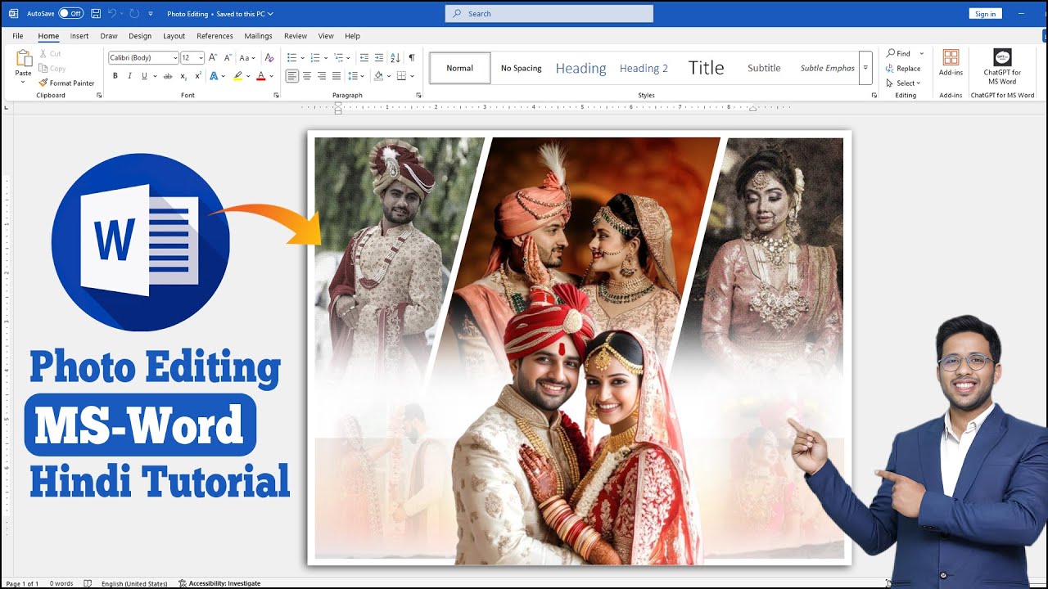Click the Superscript button

(198, 76)
